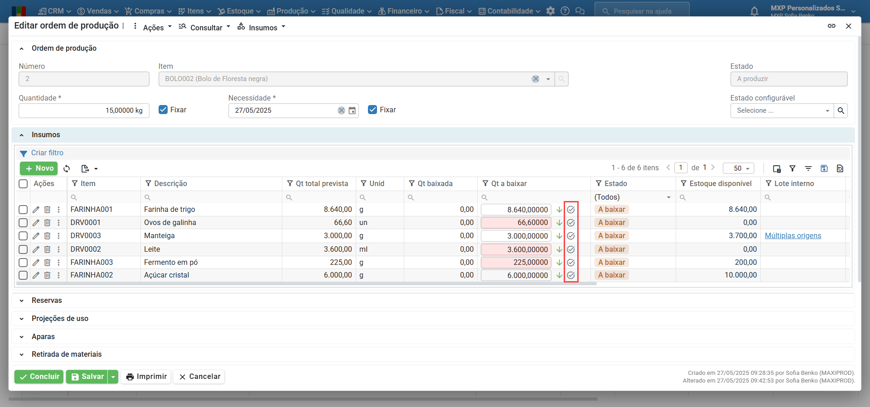870x407 pixels.
Task: Click the Quantidade input field
Action: [84, 110]
